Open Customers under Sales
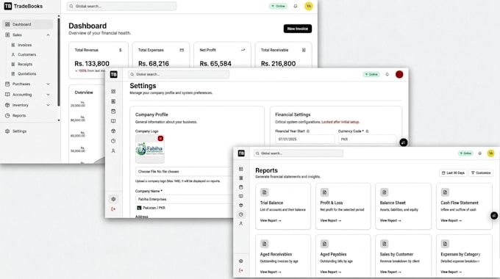 click(26, 54)
